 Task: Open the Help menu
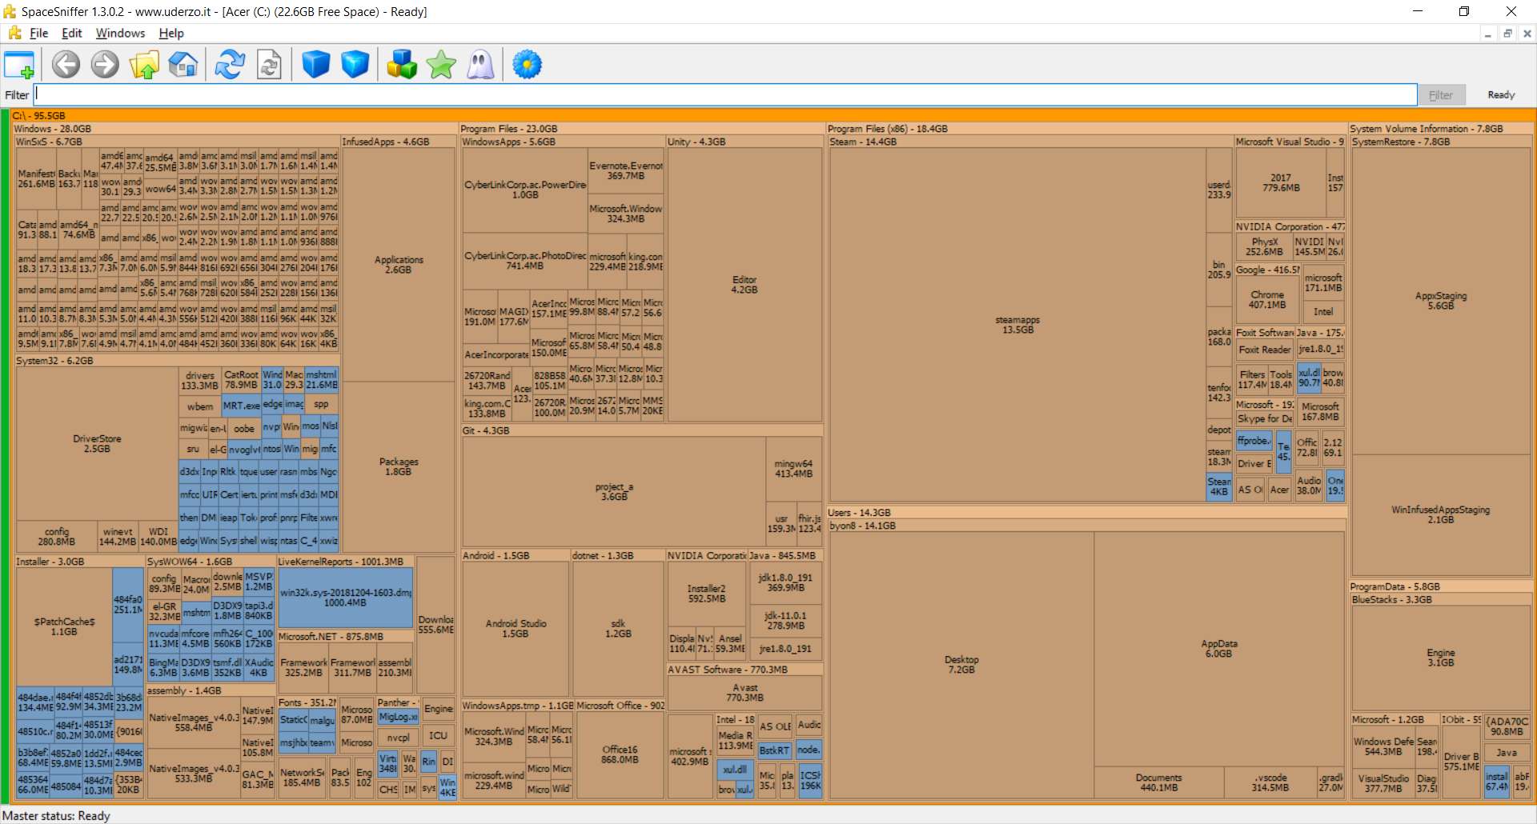point(171,33)
